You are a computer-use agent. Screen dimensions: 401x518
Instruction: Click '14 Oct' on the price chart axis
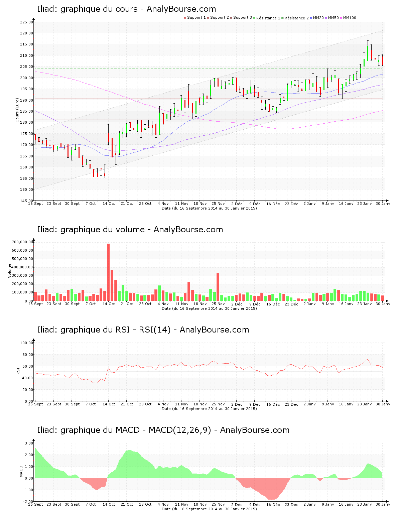(109, 204)
